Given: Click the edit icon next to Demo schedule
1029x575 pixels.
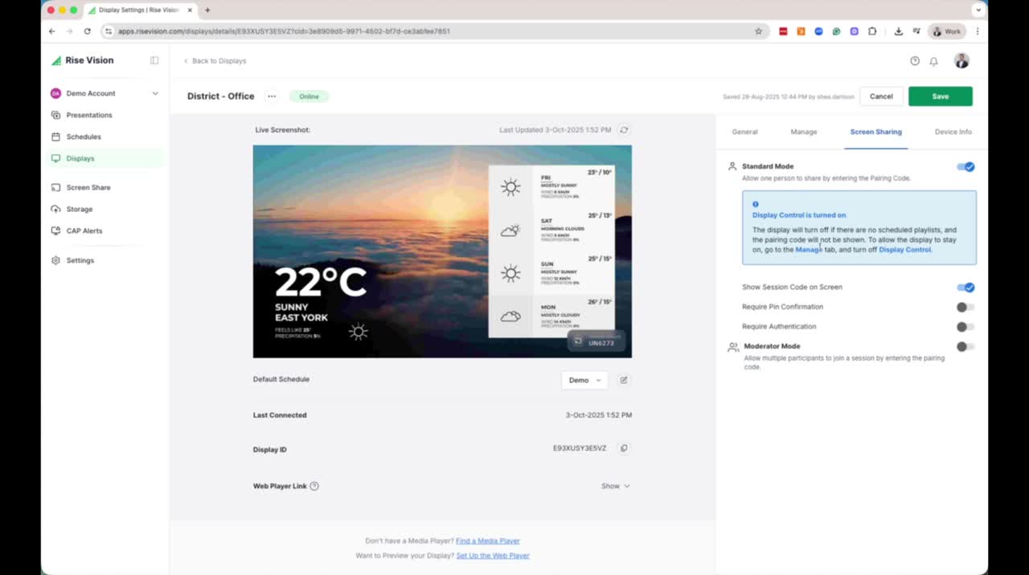Looking at the screenshot, I should point(624,380).
